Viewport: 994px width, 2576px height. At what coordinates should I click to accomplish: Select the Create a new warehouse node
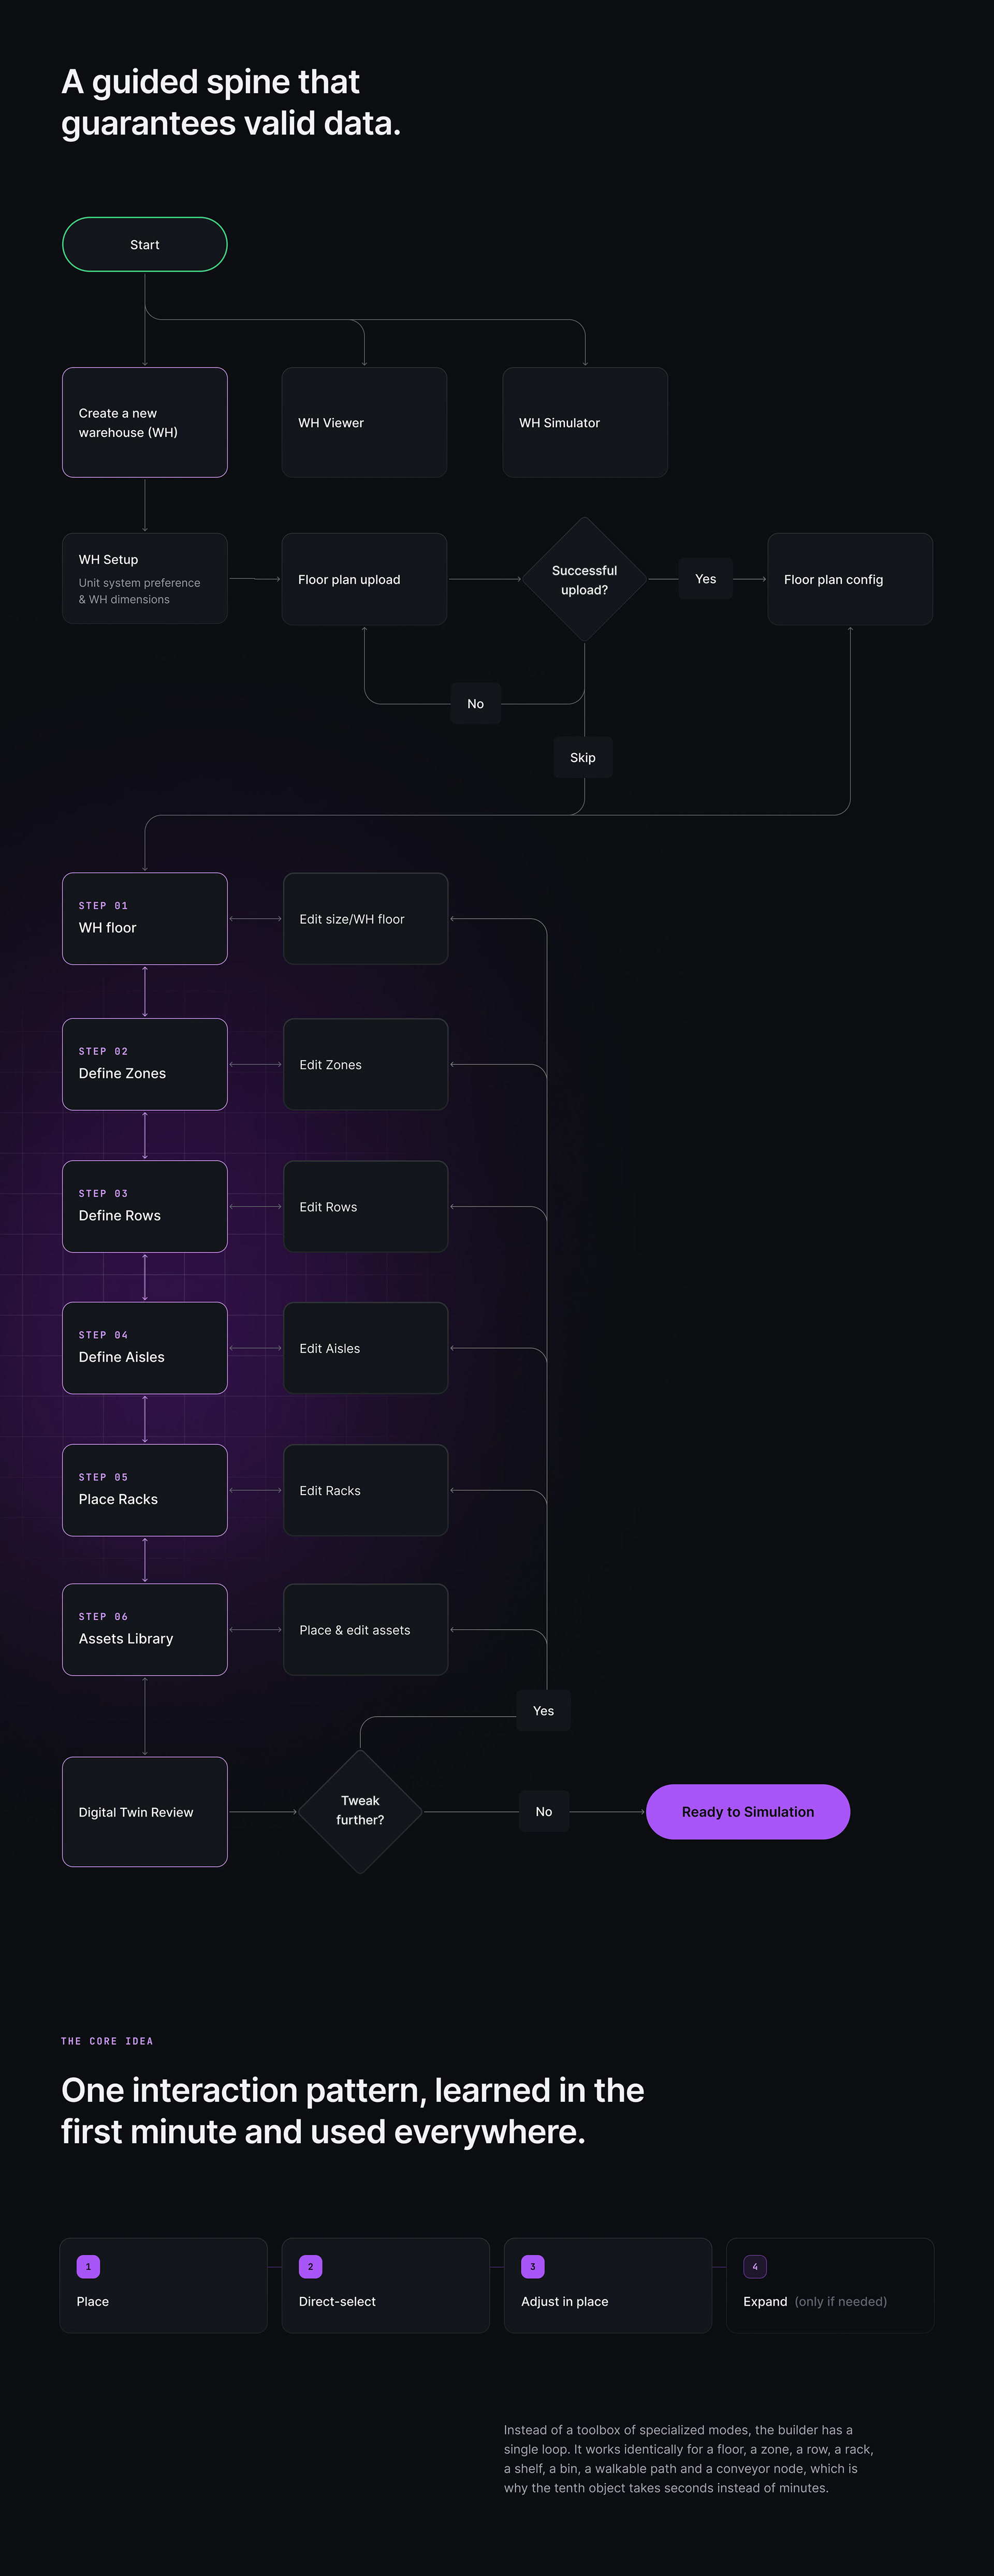[x=145, y=422]
